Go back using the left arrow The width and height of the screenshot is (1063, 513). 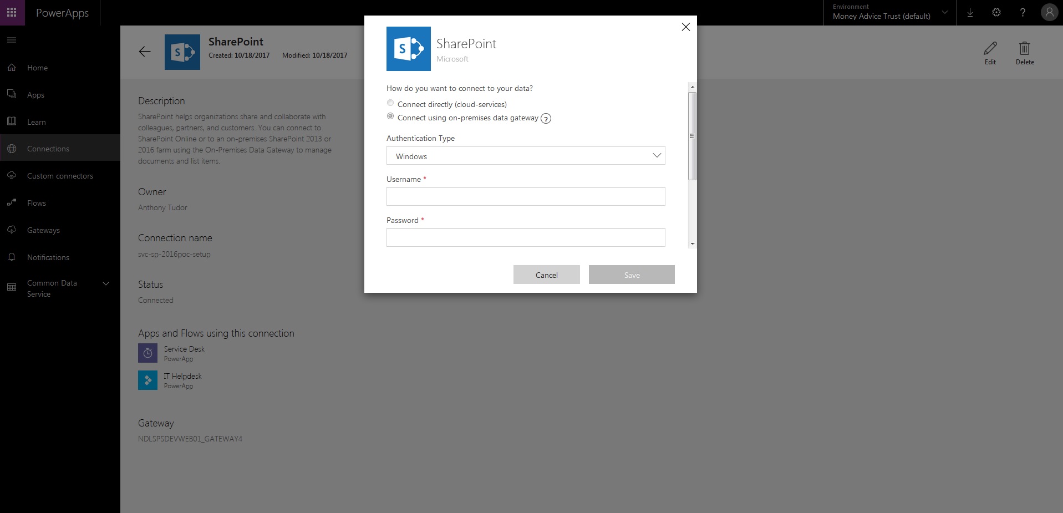[145, 52]
